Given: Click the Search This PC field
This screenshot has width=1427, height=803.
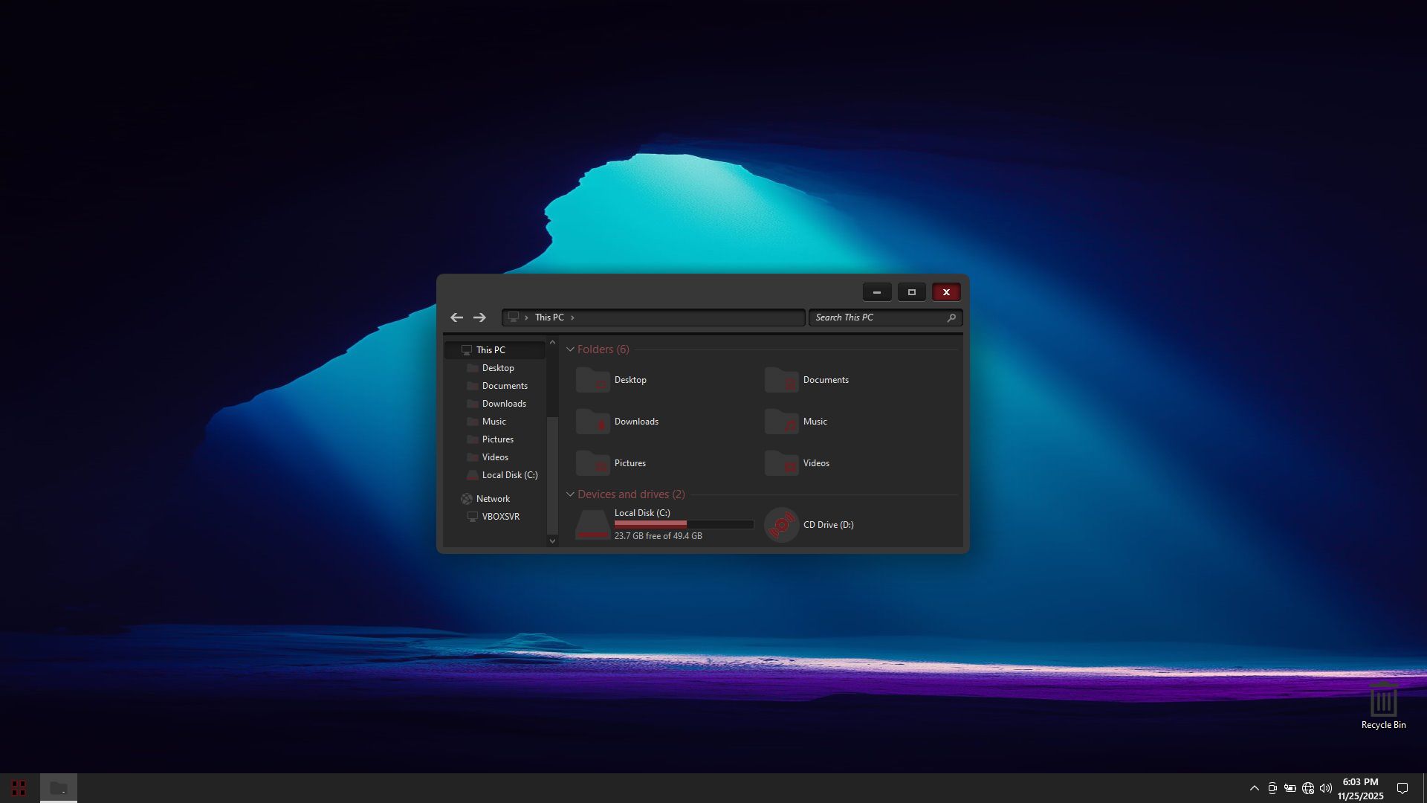Looking at the screenshot, I should pyautogui.click(x=877, y=317).
